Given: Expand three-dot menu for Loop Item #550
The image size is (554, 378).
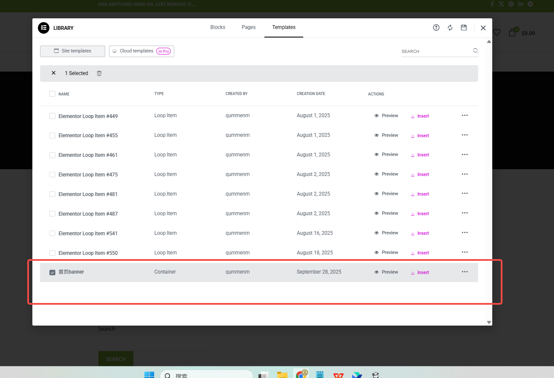Looking at the screenshot, I should point(465,252).
